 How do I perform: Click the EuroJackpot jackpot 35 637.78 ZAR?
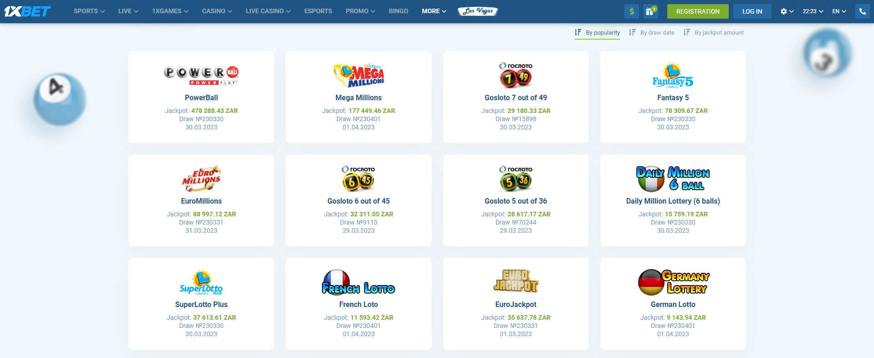tap(529, 317)
